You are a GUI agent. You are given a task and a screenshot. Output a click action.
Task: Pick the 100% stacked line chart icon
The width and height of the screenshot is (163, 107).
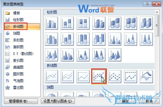pyautogui.click(x=83, y=77)
